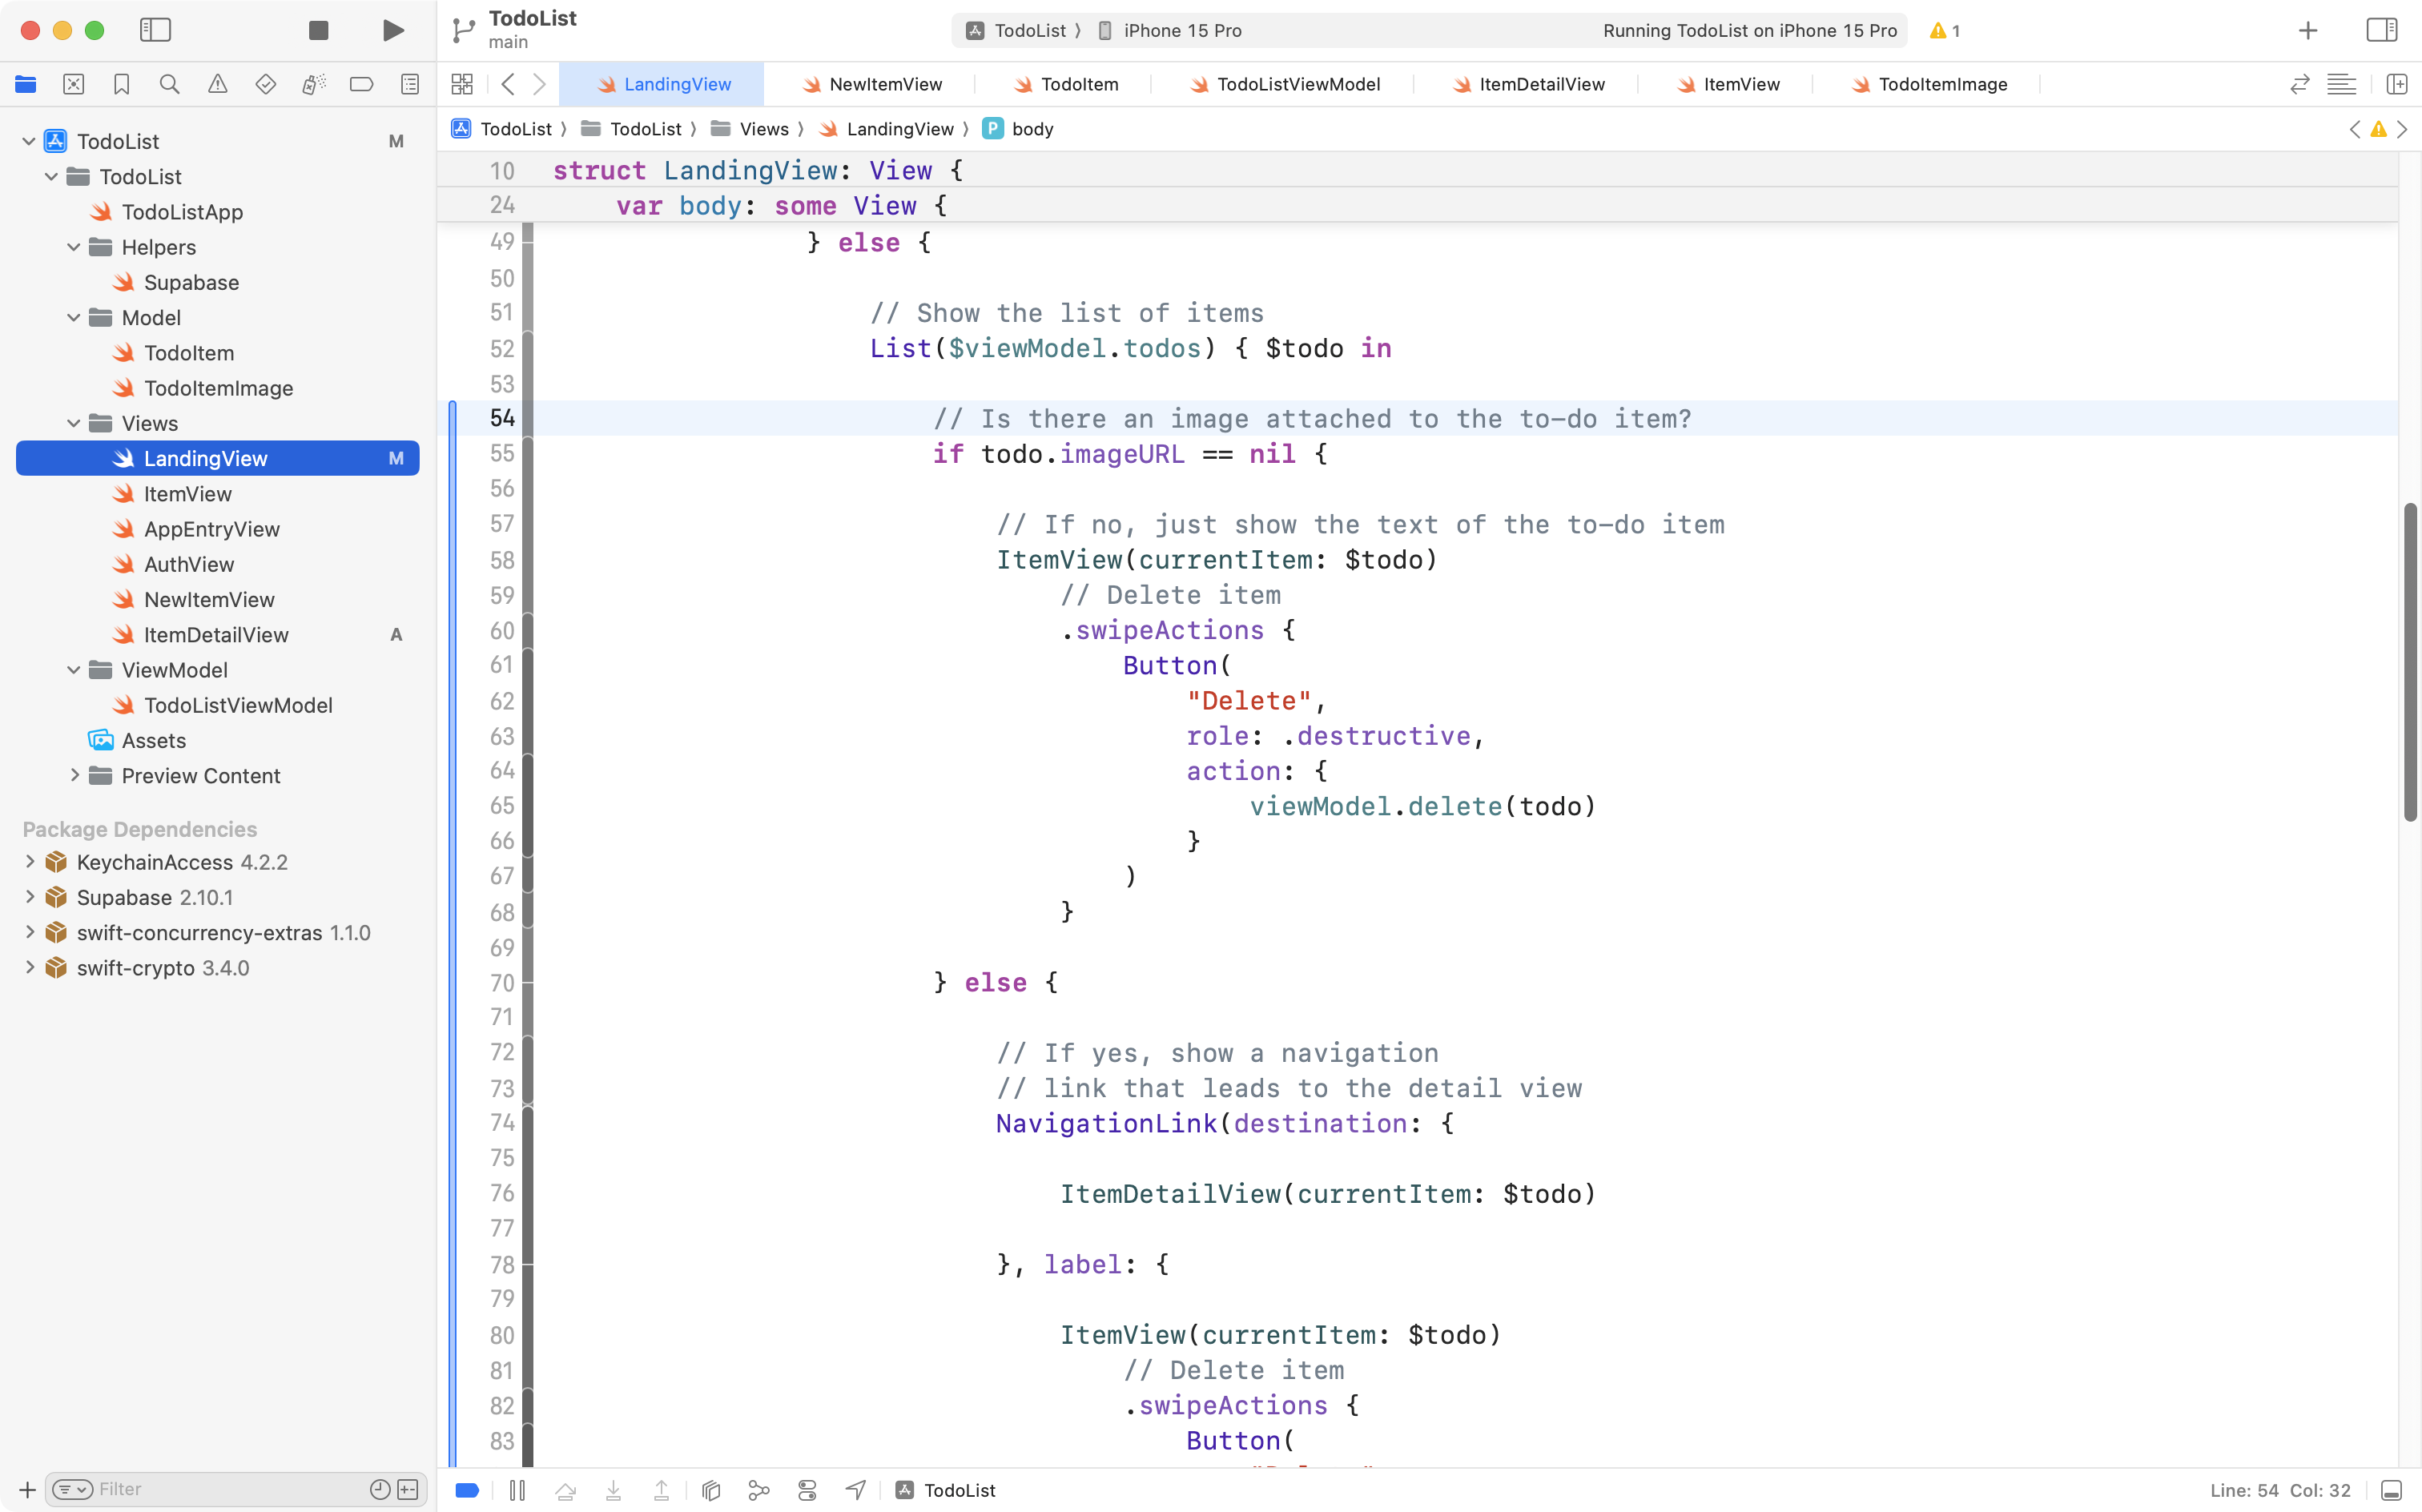Click the Run button

(392, 30)
